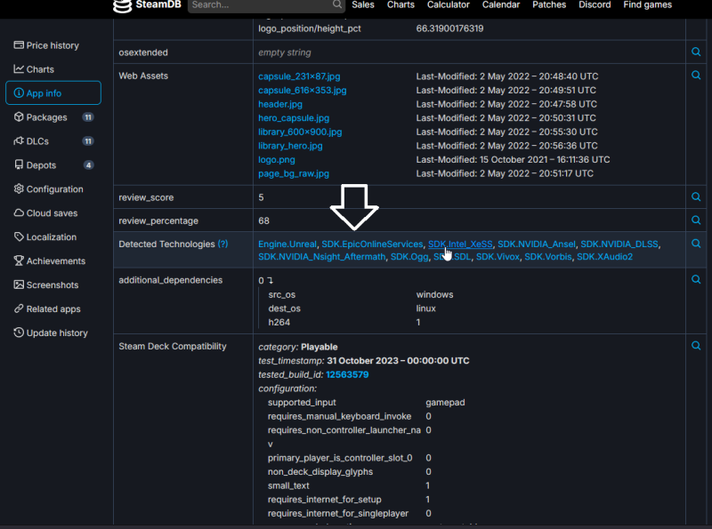Open header.jpg asset link
Image resolution: width=712 pixels, height=529 pixels.
[x=280, y=104]
